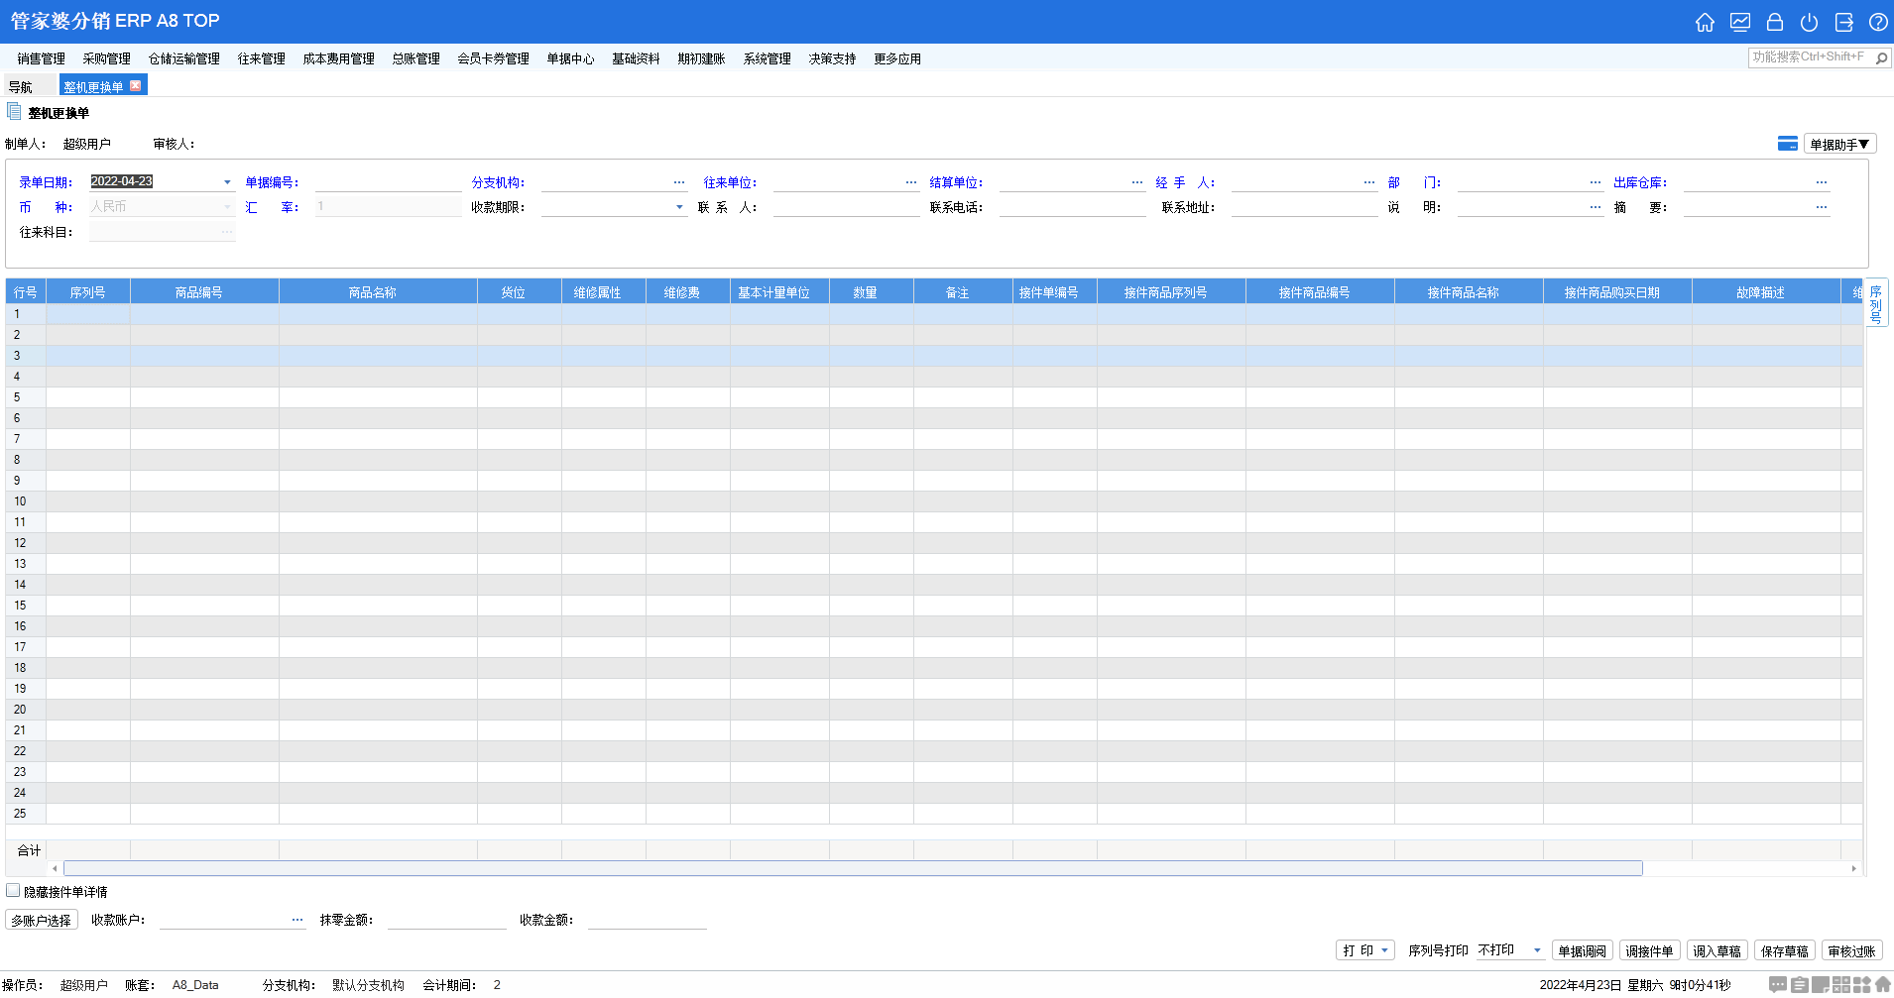Open the 决策支持 menu
The width and height of the screenshot is (1894, 998).
[x=832, y=58]
